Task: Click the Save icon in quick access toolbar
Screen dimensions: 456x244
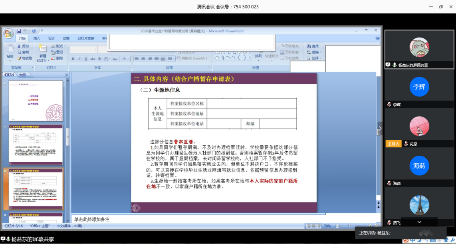Action: 19,31
